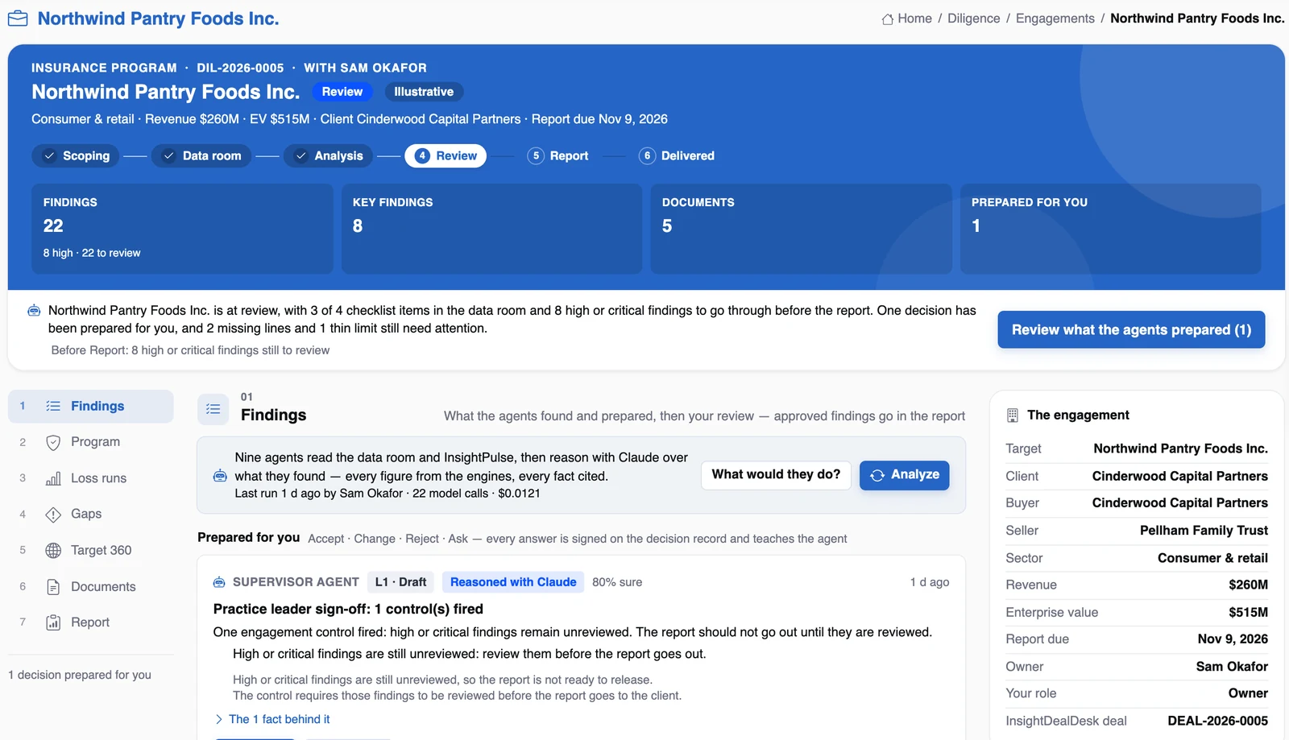
Task: Click the briefcase icon beside Northwind Pantry Foods header
Action: pos(18,19)
